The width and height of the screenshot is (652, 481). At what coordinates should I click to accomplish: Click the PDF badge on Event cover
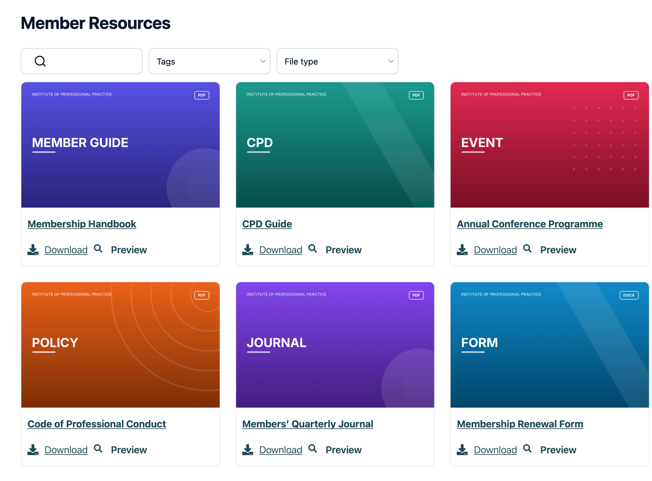[631, 95]
